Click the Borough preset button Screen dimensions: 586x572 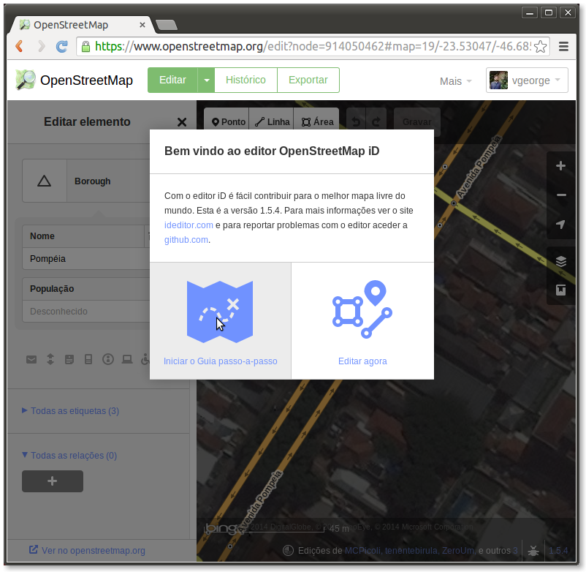[x=87, y=181]
